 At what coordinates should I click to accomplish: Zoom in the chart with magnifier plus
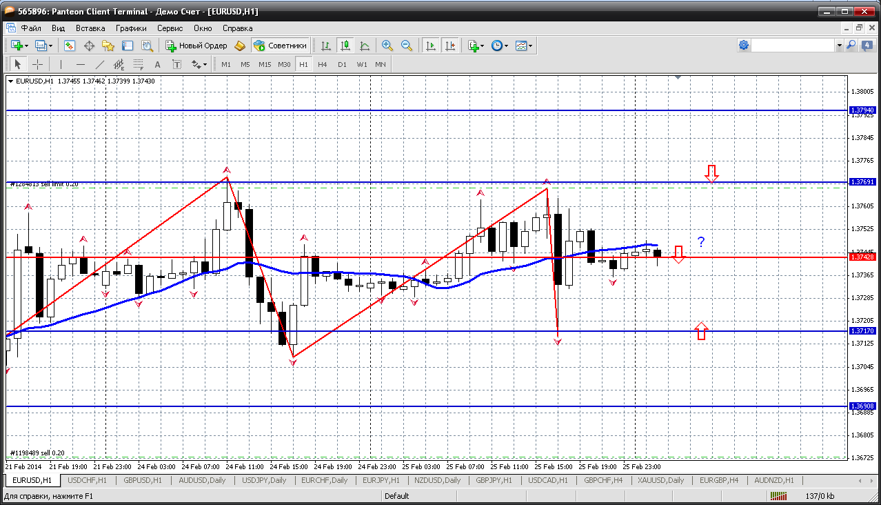tap(387, 46)
